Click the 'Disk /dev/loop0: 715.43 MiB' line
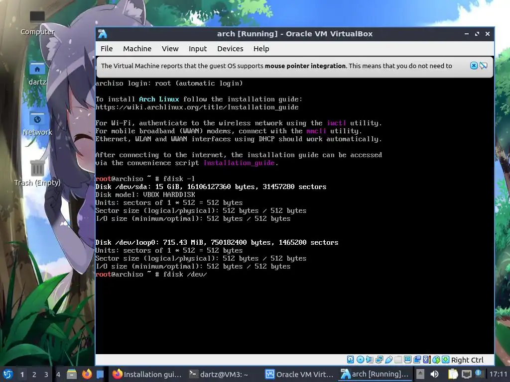510x382 pixels. 217,242
